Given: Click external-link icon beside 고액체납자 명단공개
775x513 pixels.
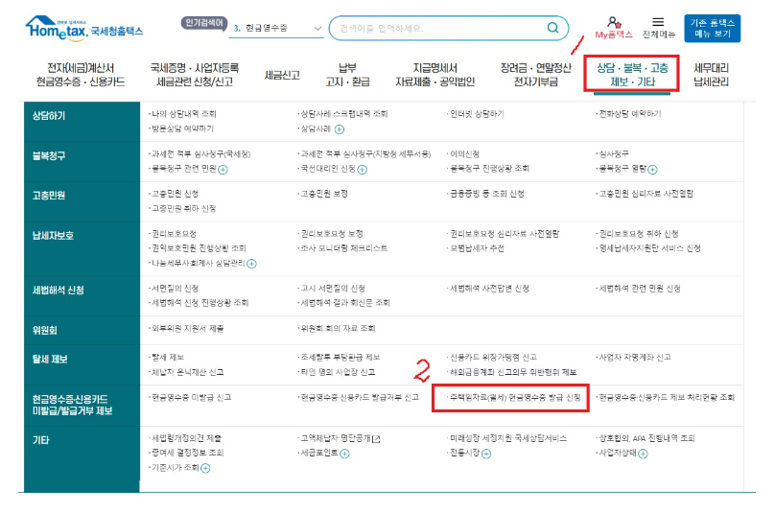Looking at the screenshot, I should tap(376, 439).
